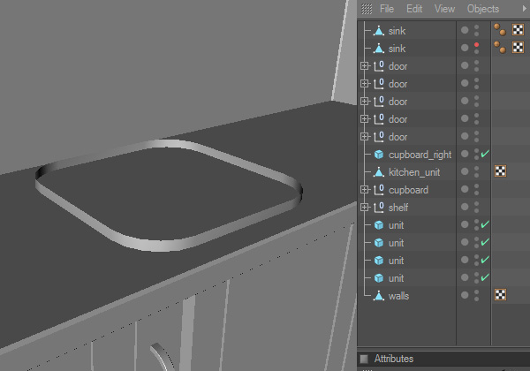Expand the fourth door group from the top
Viewport: 530px width, 371px height.
[x=364, y=119]
